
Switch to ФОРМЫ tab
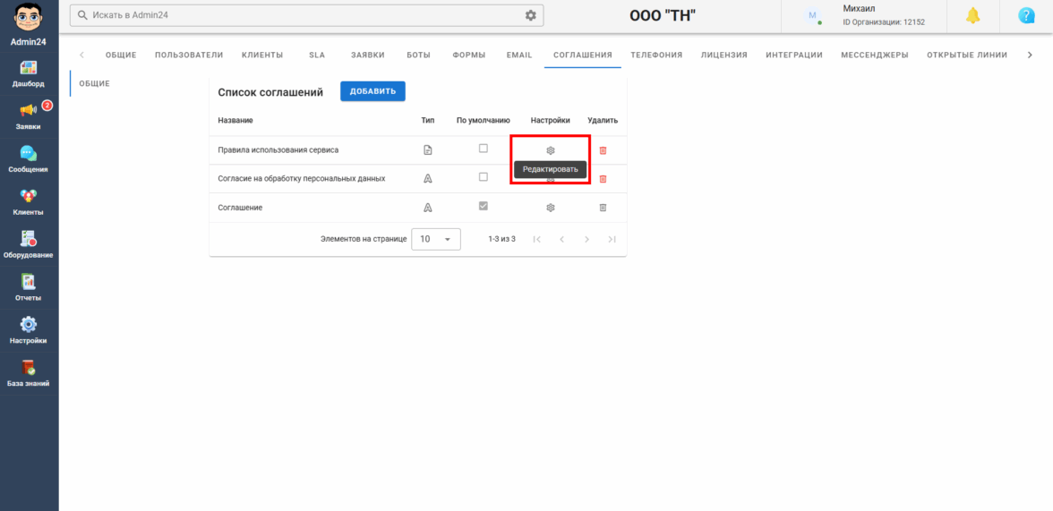pyautogui.click(x=469, y=55)
